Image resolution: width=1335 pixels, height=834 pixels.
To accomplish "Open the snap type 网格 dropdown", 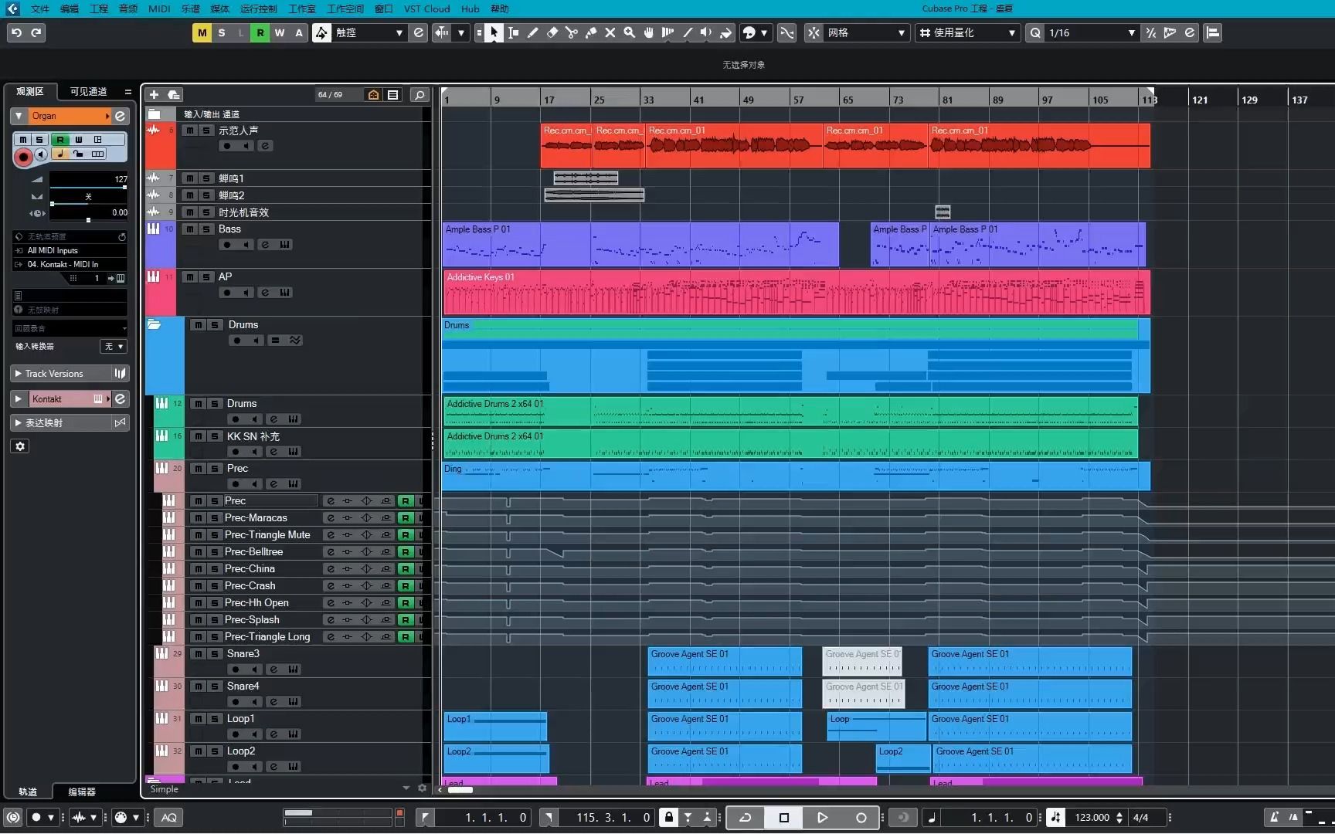I will click(867, 32).
